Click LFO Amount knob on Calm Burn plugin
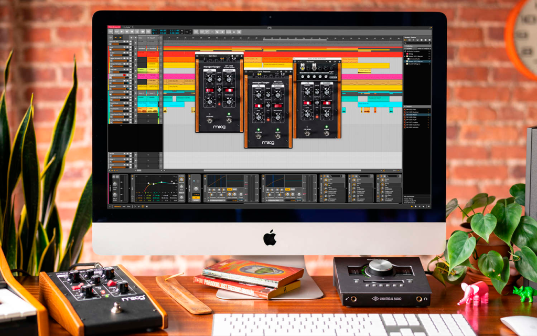Image resolution: width=537 pixels, height=336 pixels. 210,80
